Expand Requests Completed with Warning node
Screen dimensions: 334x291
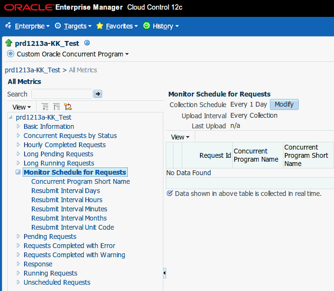(18, 254)
